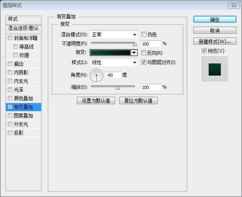Screen dimensions: 242x197
Task: Select the 纹理 label in list
Action: (24, 55)
